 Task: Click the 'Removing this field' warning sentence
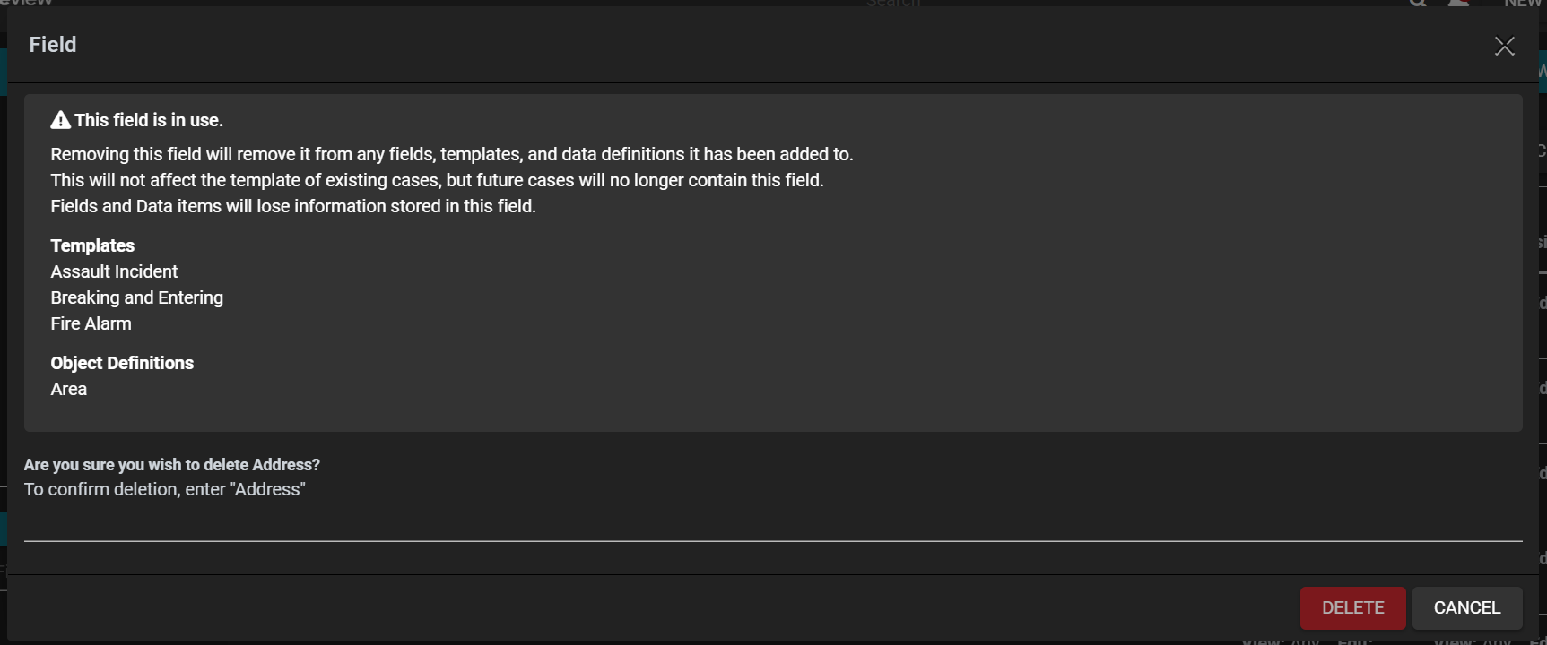pos(451,154)
